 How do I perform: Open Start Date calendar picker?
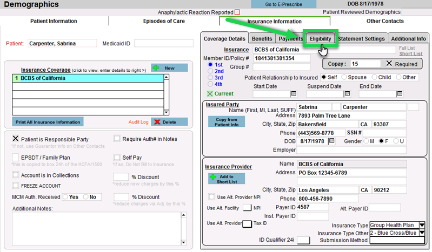294,94
